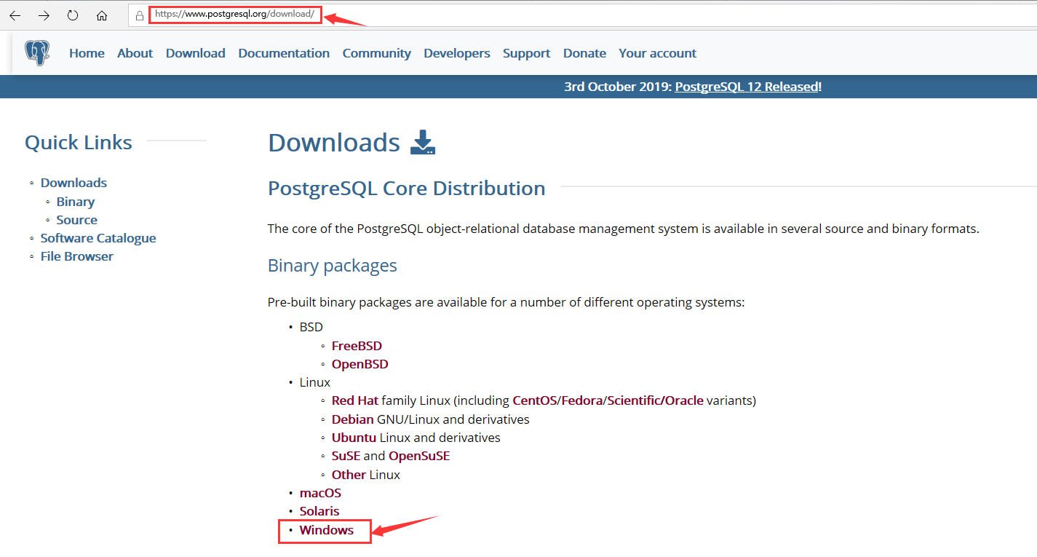Viewport: 1037px width, 557px height.
Task: Open the Donate nav item
Action: click(x=584, y=53)
